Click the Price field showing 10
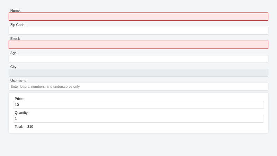The width and height of the screenshot is (277, 156). tap(138, 105)
